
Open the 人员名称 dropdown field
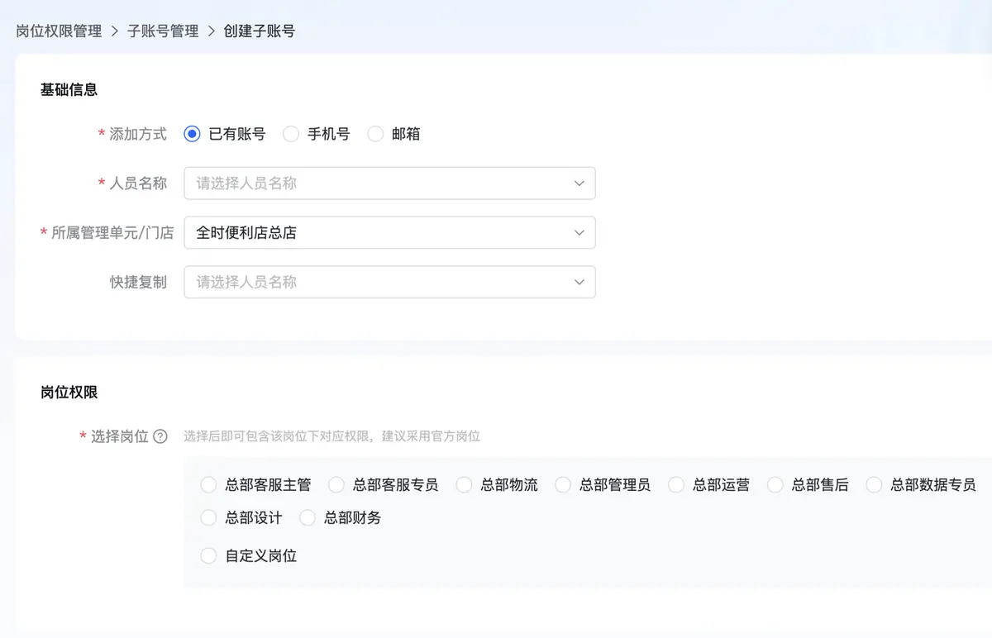(389, 183)
